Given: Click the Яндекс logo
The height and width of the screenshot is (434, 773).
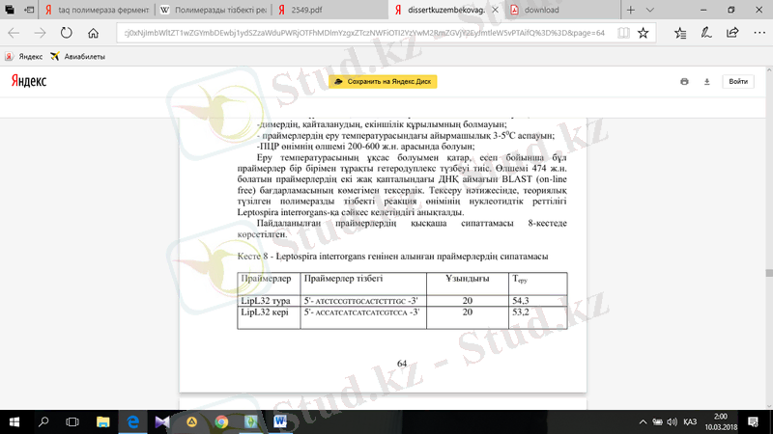Looking at the screenshot, I should point(29,81).
